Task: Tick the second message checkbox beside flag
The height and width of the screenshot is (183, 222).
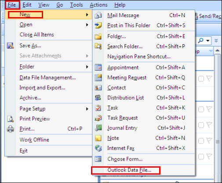Action: (201, 109)
